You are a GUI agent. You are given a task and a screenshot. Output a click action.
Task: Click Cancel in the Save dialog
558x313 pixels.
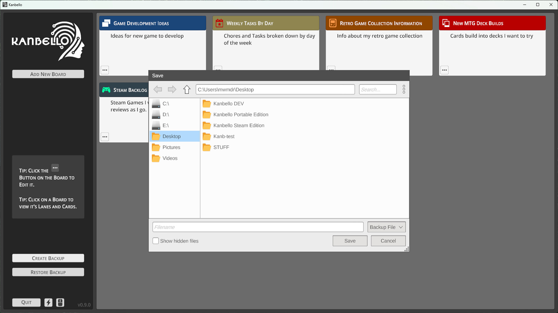pyautogui.click(x=388, y=241)
